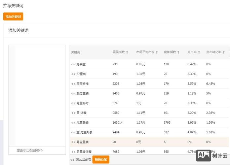This screenshot has height=165, width=230.
Task: Add keyword 童 外套 with << arrows
Action: coord(73,113)
